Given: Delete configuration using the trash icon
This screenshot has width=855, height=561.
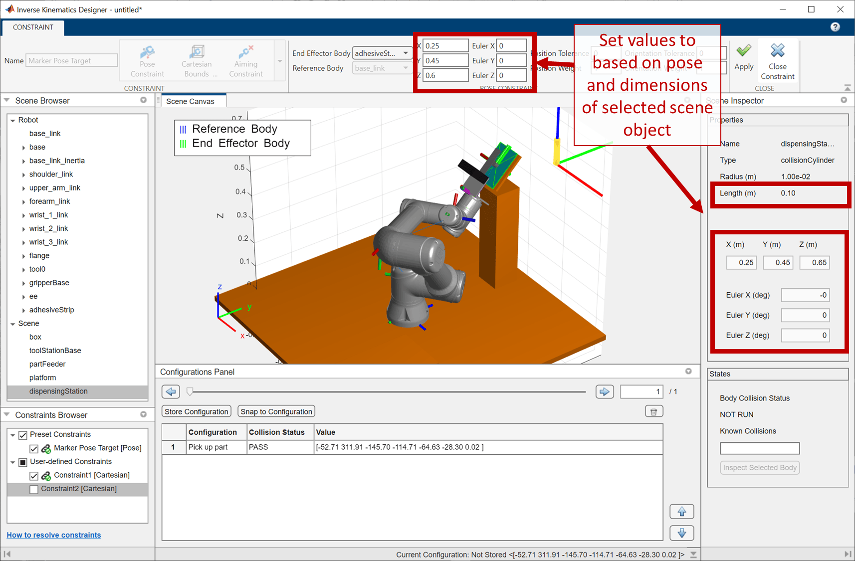Looking at the screenshot, I should [x=653, y=411].
